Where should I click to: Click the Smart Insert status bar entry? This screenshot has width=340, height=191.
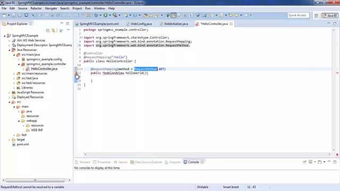click(x=231, y=187)
